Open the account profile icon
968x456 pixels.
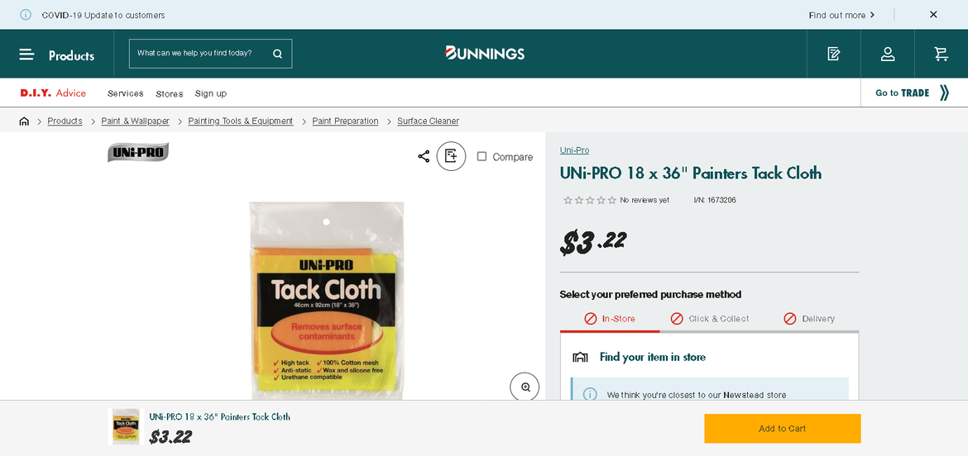[x=887, y=54]
